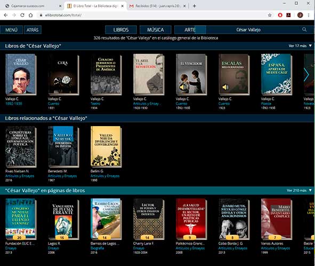Close the Cajamarca-sucesos.com tab
315x266 pixels.
(60, 6)
